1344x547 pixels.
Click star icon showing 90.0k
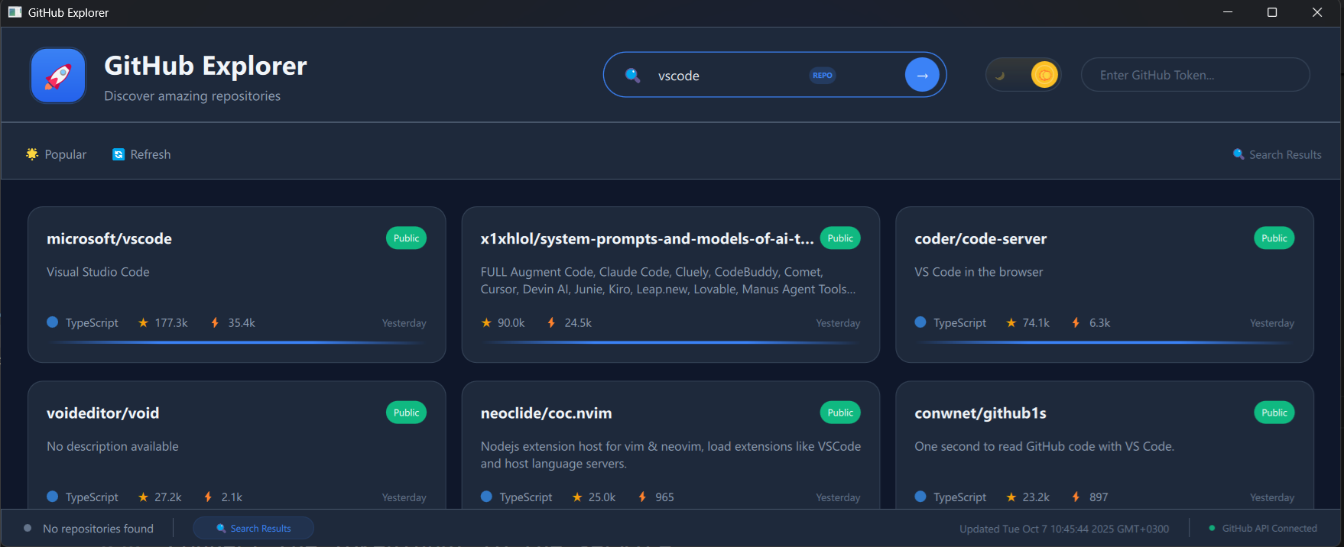(x=486, y=322)
